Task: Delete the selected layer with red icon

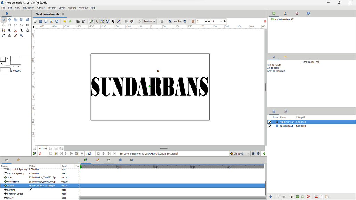Action: click(x=308, y=197)
